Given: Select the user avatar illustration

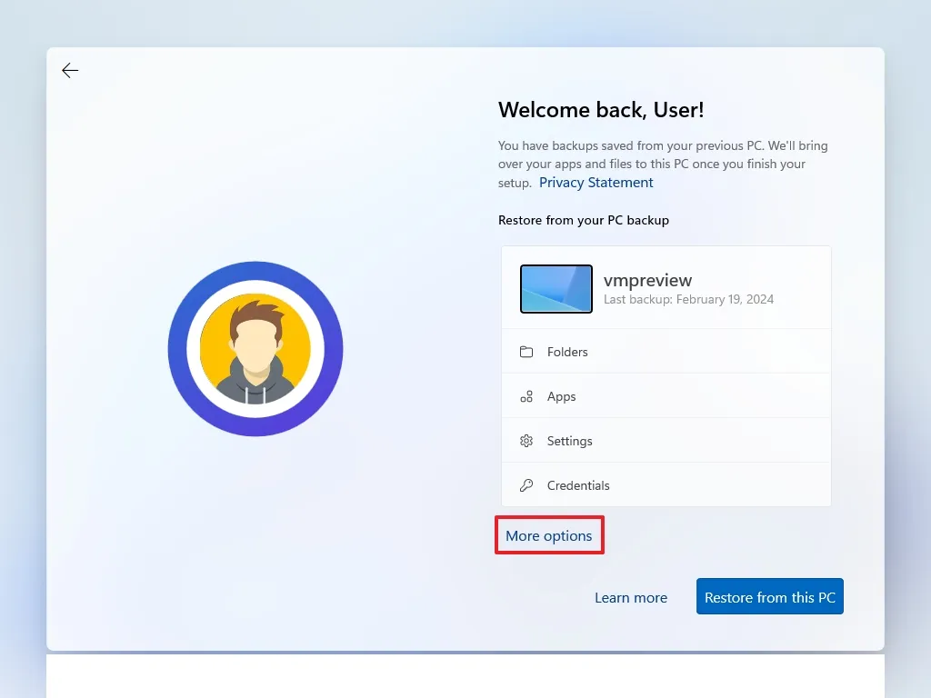Looking at the screenshot, I should 255,348.
